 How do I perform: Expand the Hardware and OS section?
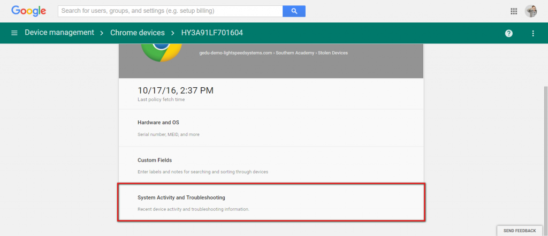(x=271, y=128)
